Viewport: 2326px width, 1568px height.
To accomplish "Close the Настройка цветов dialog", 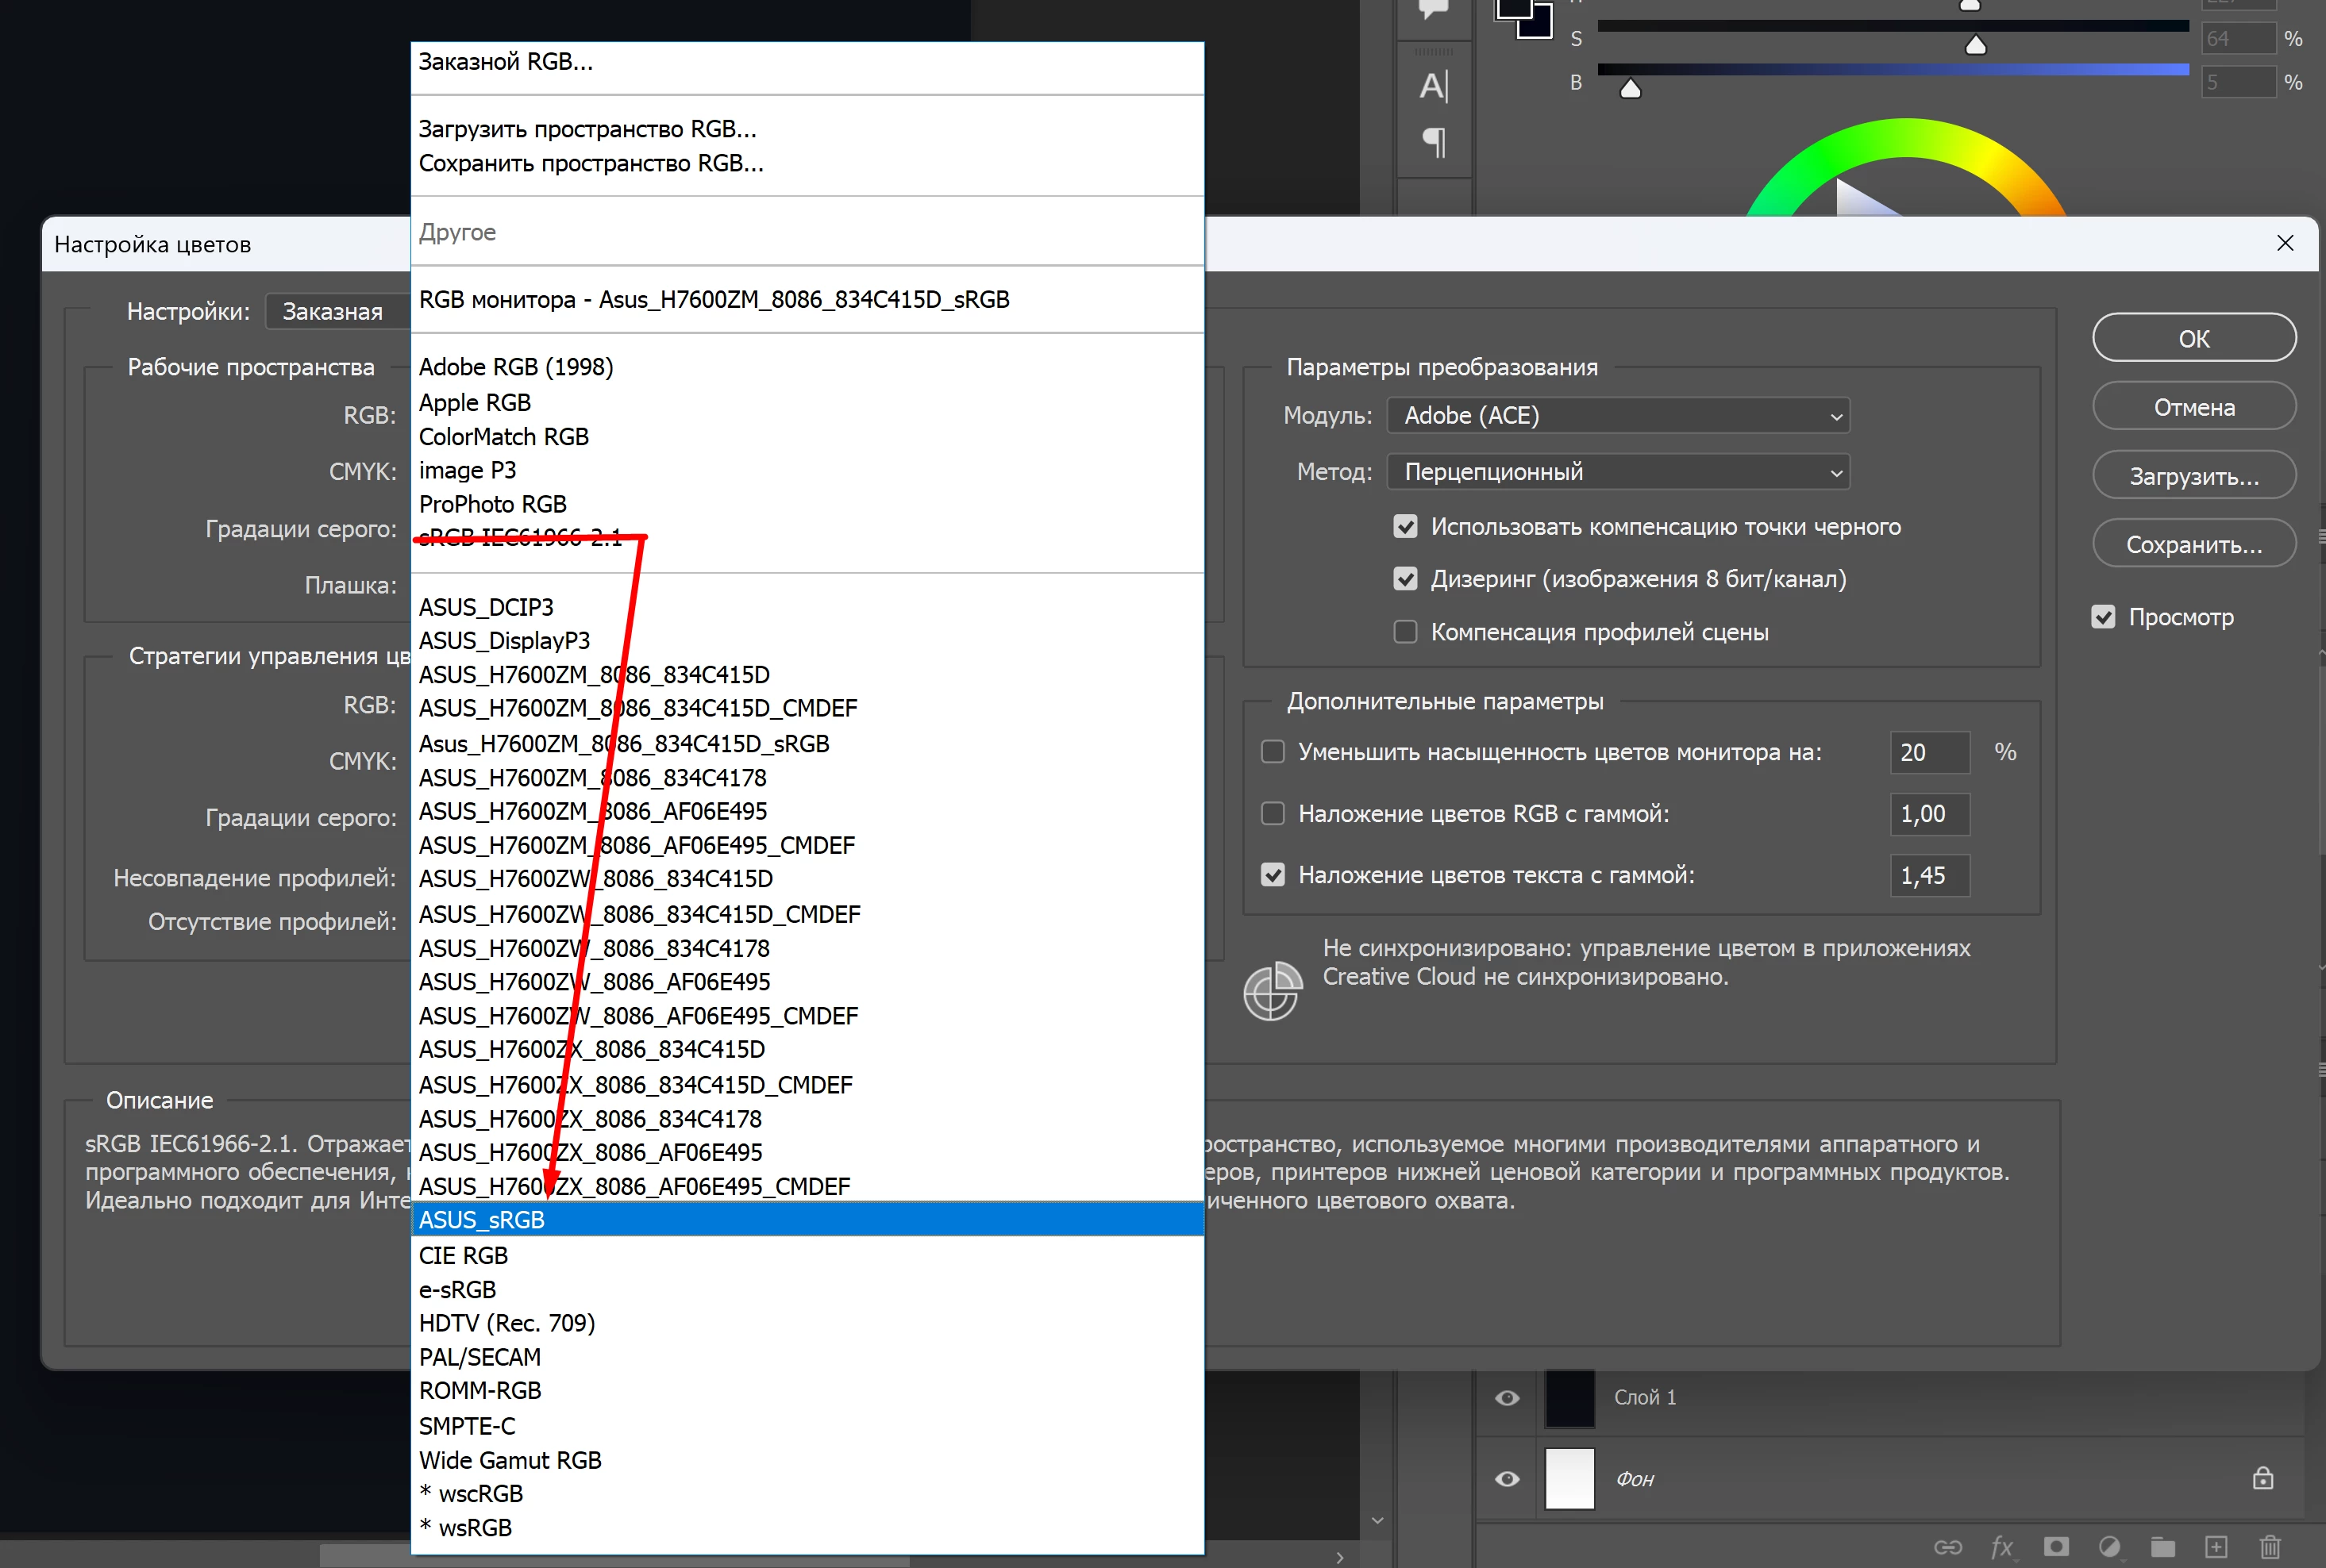I will pos(2285,243).
